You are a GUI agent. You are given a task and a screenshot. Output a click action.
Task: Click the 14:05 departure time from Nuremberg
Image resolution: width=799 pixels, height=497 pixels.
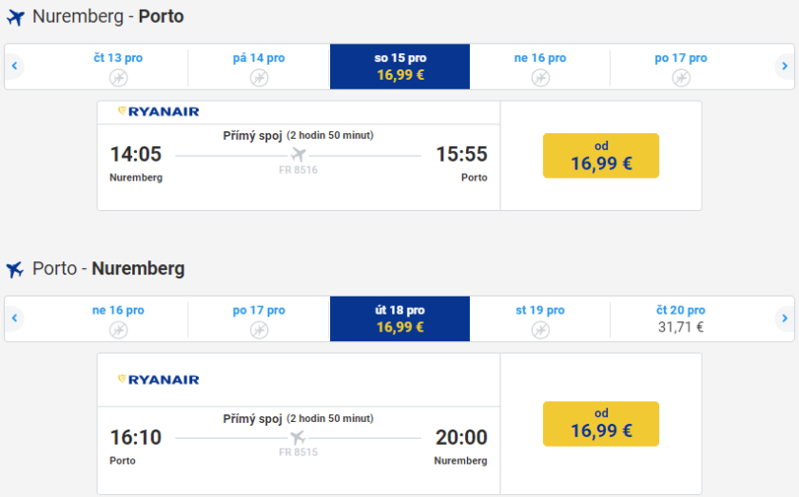coord(136,154)
